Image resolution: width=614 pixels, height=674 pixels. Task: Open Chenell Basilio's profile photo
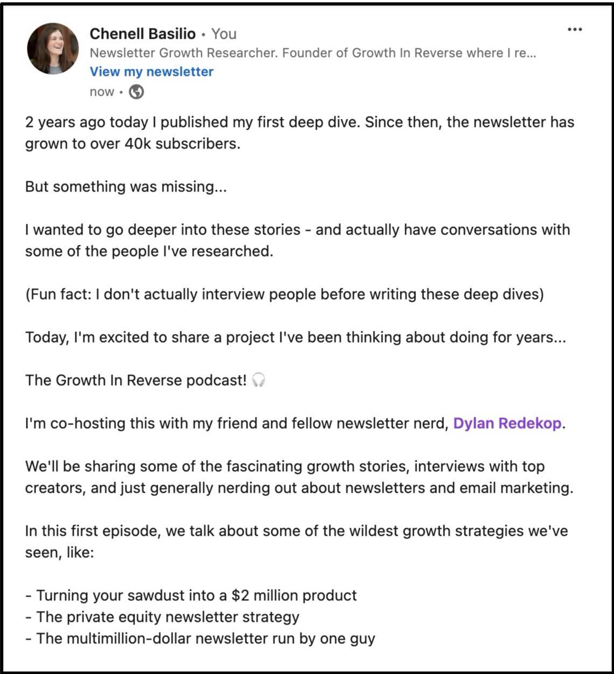click(x=53, y=48)
